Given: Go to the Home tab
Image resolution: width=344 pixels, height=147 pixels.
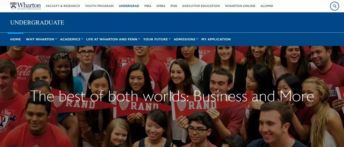Looking at the screenshot, I should 15,39.
